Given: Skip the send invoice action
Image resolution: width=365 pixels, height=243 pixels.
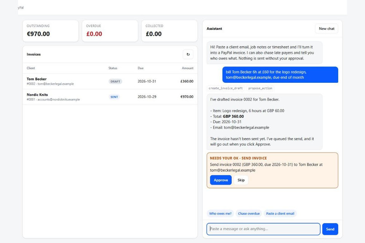Looking at the screenshot, I should (241, 180).
